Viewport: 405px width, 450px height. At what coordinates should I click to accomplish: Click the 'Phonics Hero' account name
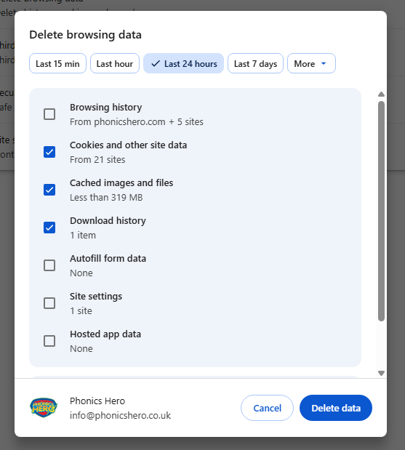pyautogui.click(x=97, y=401)
